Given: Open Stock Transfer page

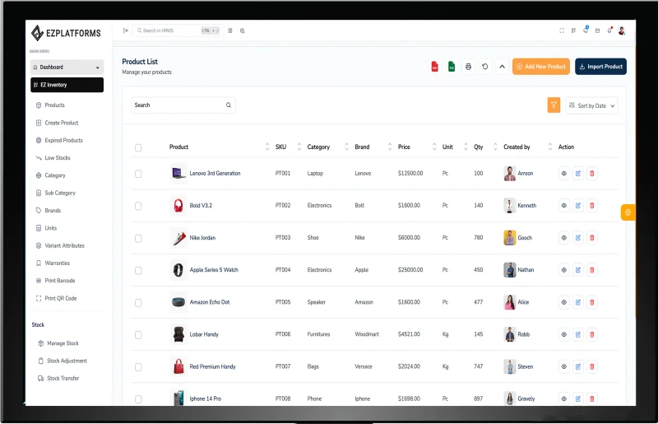Looking at the screenshot, I should tap(58, 378).
